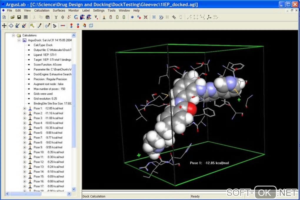Click the clipboard Paste icon
Screen dimensions: 300x200
[x=47, y=17]
